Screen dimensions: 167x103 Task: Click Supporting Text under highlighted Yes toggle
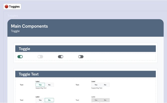pyautogui.click(x=41, y=88)
